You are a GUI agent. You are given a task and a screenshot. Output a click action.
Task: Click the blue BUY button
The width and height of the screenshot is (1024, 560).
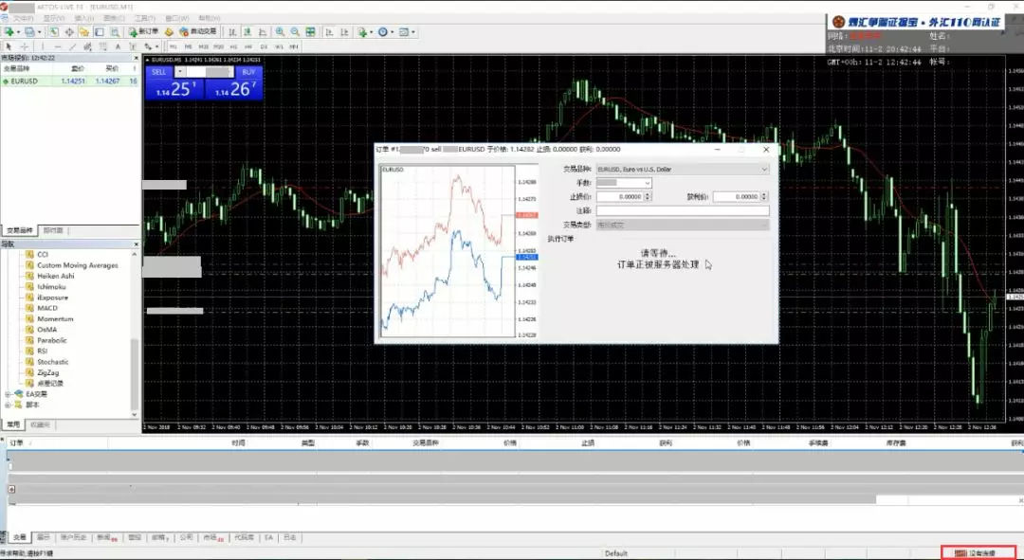(x=247, y=72)
